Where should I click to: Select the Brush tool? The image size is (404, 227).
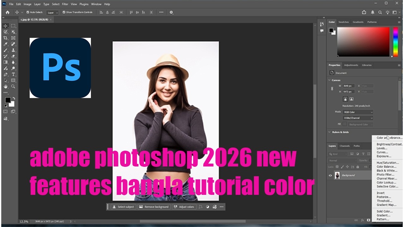pyautogui.click(x=6, y=50)
